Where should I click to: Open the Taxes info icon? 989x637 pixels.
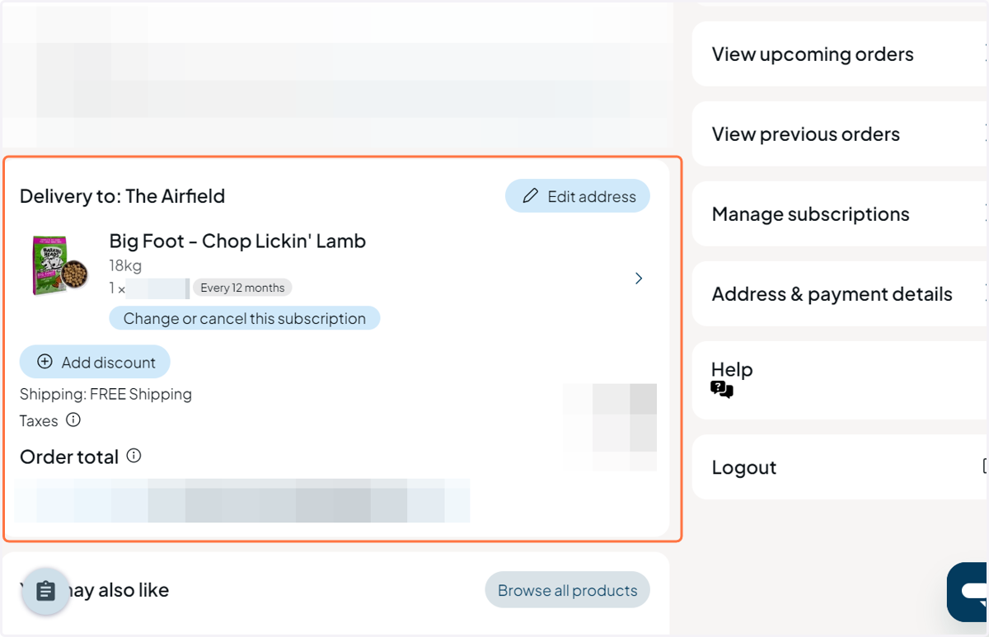(x=73, y=420)
